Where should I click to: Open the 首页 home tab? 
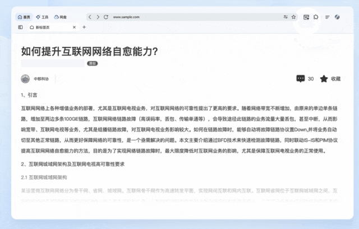point(24,17)
